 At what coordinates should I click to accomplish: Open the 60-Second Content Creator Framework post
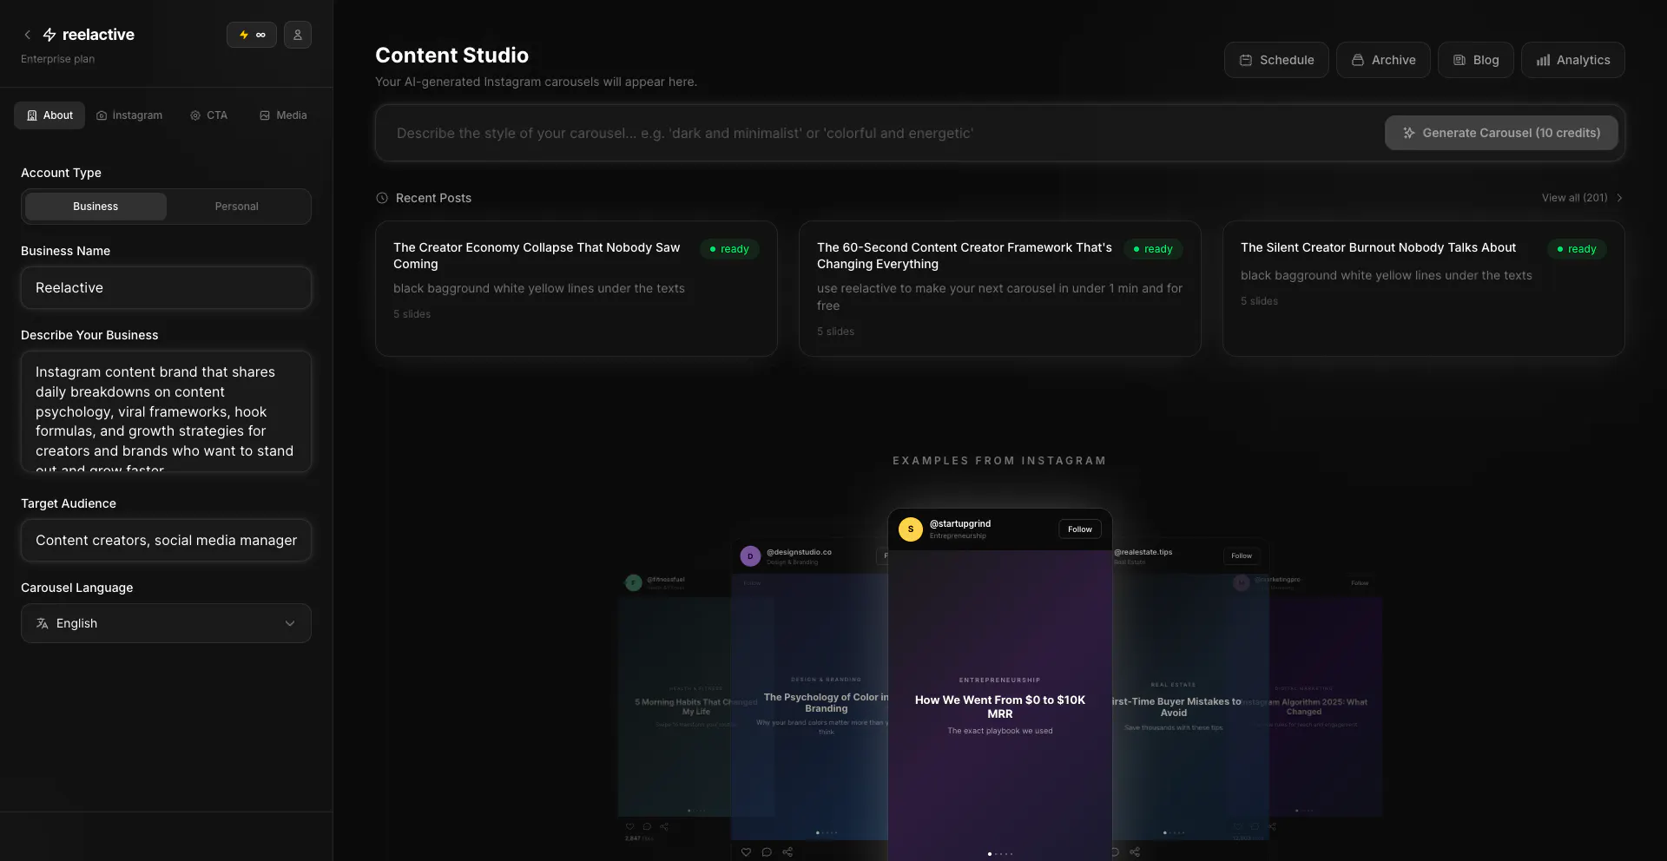tap(999, 288)
